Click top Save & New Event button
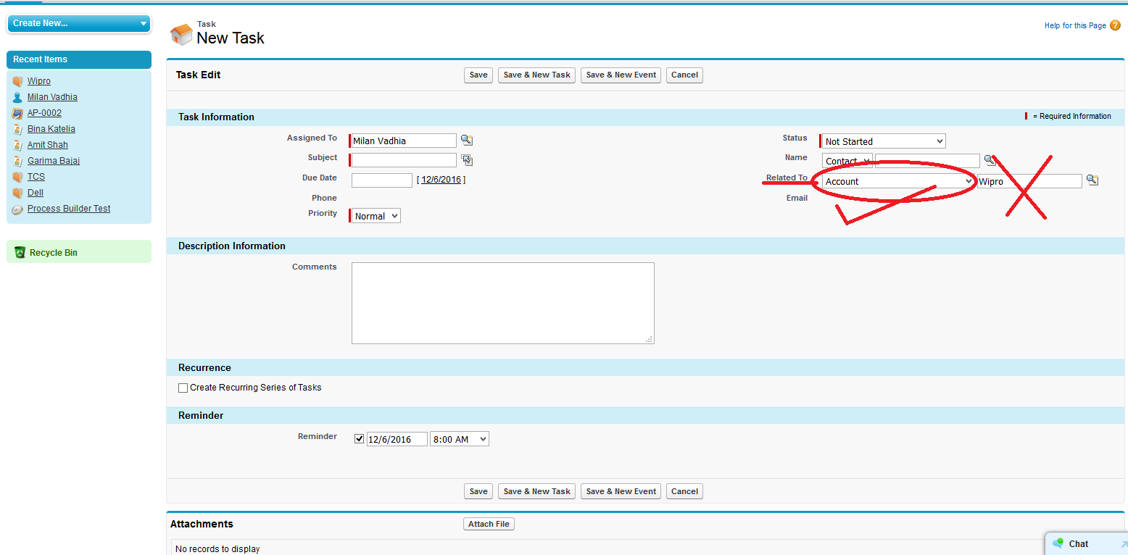 [621, 75]
